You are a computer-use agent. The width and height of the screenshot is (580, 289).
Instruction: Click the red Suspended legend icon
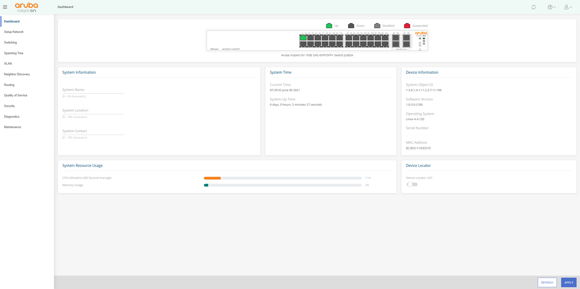click(x=407, y=26)
